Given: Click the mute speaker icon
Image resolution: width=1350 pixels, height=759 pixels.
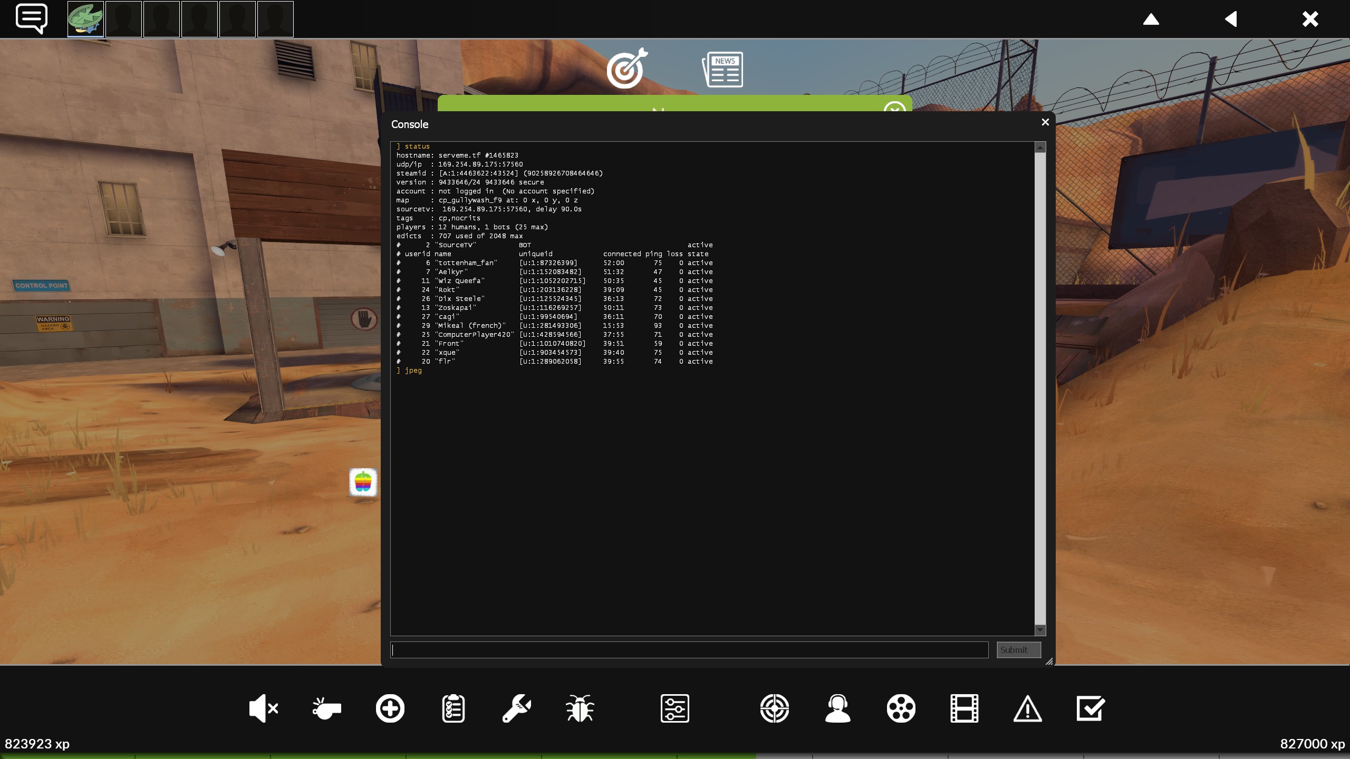Looking at the screenshot, I should click(263, 708).
